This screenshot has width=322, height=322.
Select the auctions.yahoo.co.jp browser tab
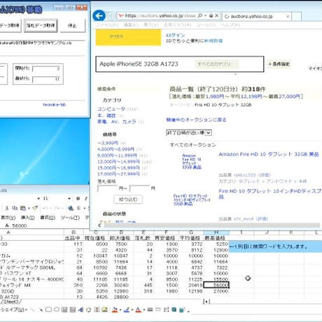(x=257, y=16)
